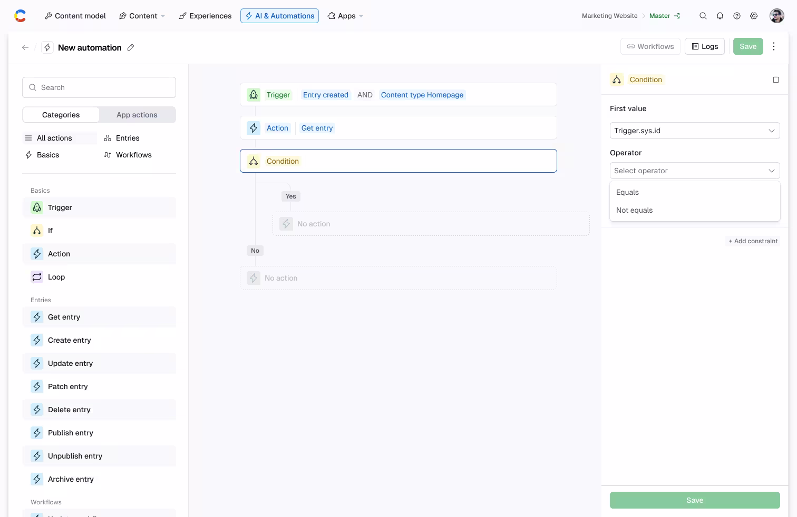Viewport: 797px width, 517px height.
Task: Choose the Equals operator option
Action: [x=695, y=192]
